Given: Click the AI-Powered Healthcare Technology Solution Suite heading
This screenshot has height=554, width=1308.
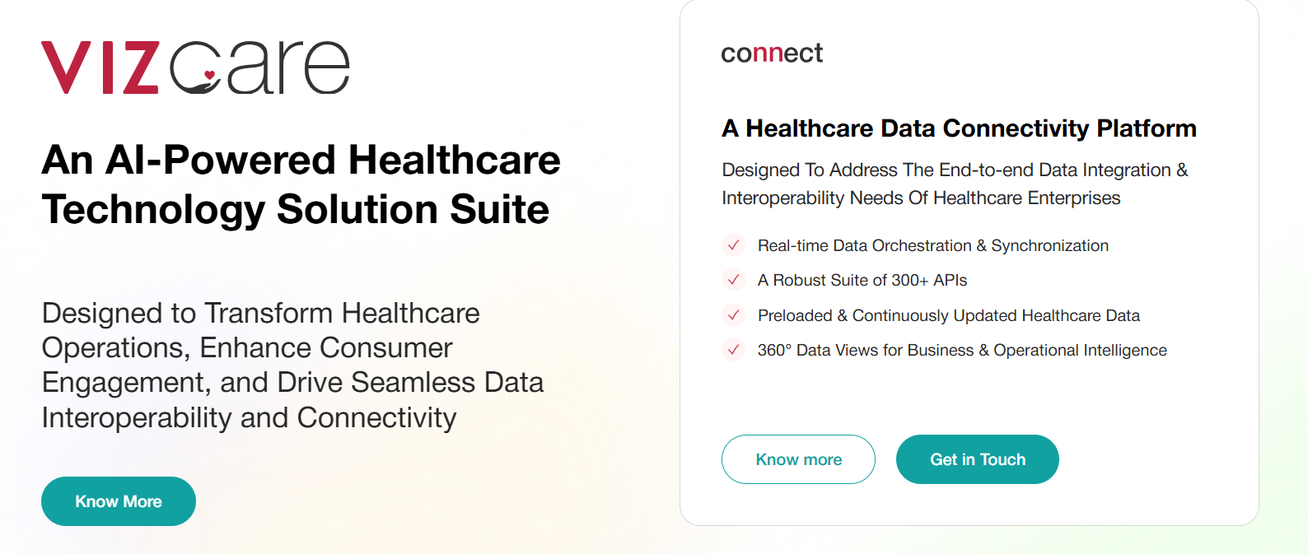Looking at the screenshot, I should (x=301, y=184).
